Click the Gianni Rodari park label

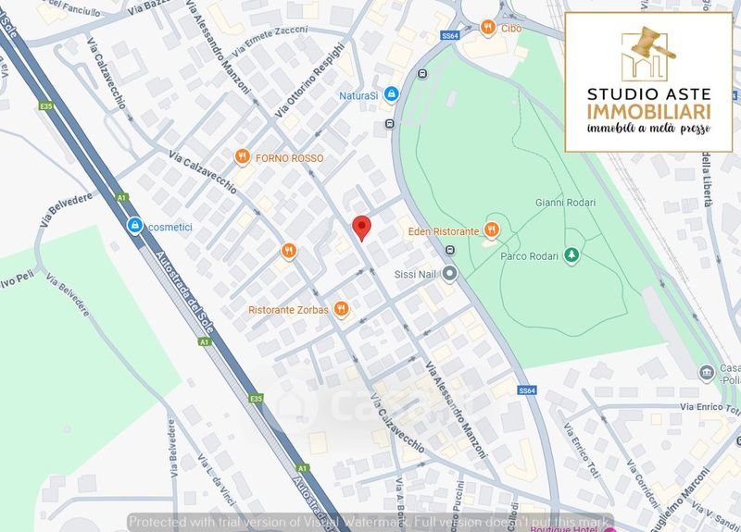[x=565, y=202]
